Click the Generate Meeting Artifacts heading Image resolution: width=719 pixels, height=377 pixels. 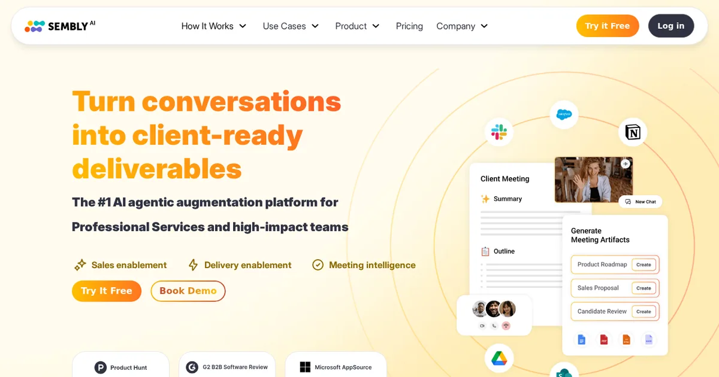600,235
